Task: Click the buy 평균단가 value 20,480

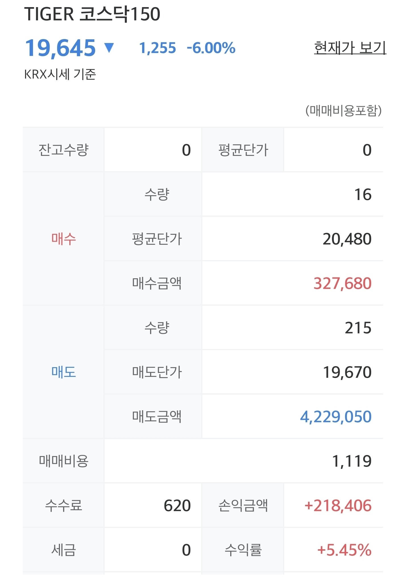Action: [347, 239]
